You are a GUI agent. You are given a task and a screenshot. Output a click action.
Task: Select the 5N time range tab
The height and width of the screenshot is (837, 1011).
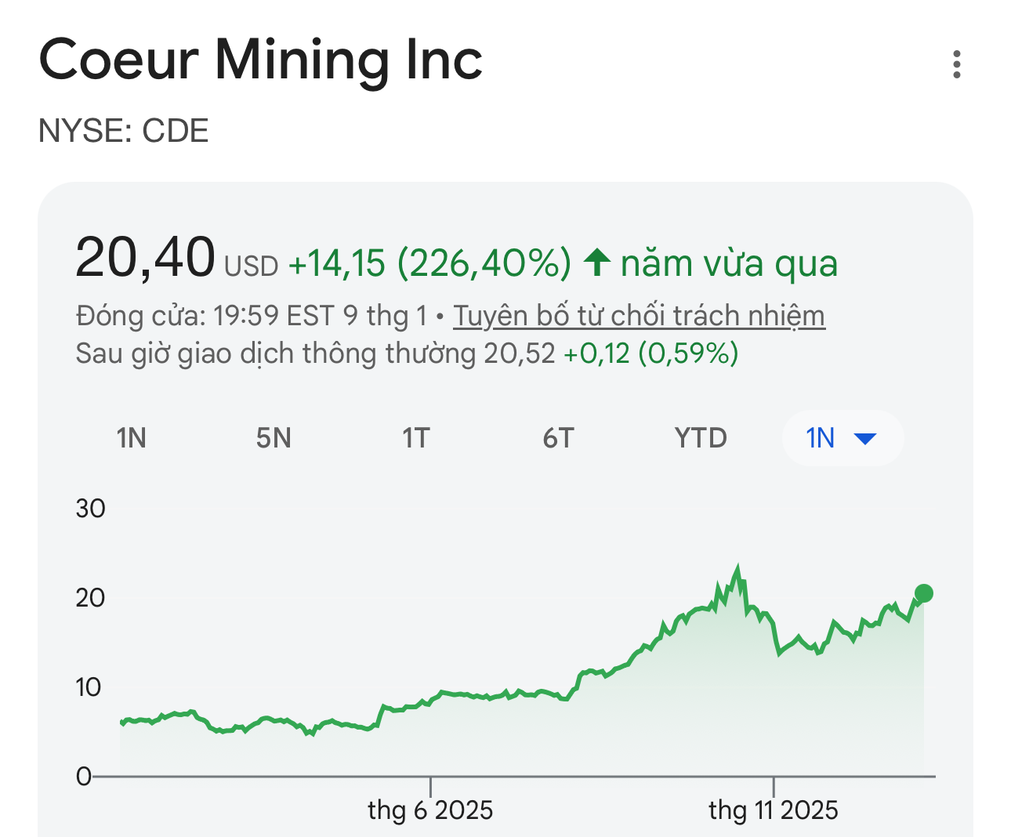click(274, 438)
